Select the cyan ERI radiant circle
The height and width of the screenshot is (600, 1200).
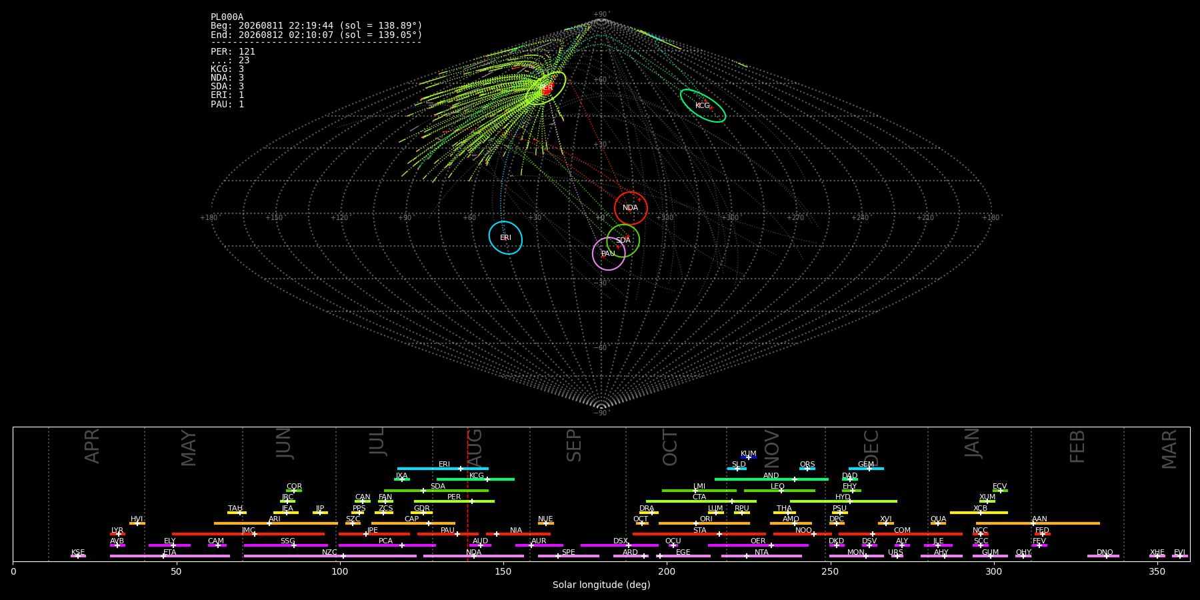505,237
